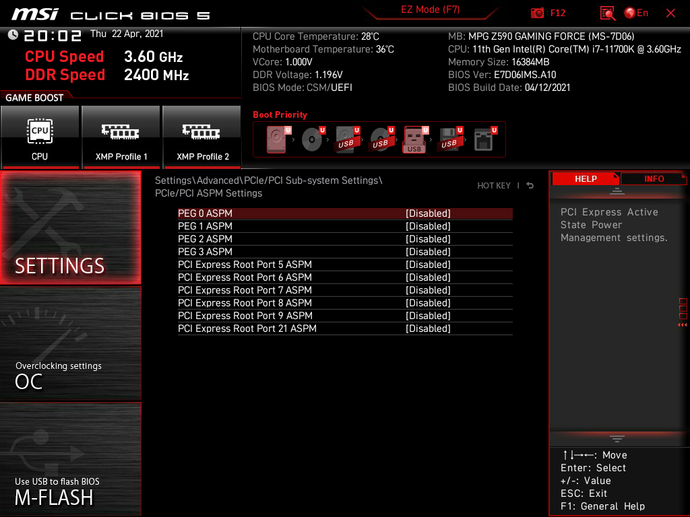Click the BIOS Ver E7D06IMS.A10 text
The width and height of the screenshot is (690, 517).
[502, 75]
